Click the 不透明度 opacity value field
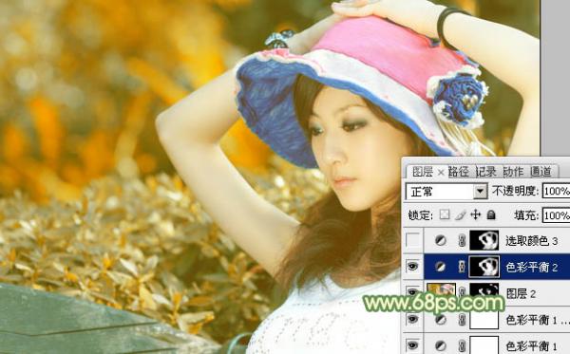570x354 pixels. click(556, 191)
